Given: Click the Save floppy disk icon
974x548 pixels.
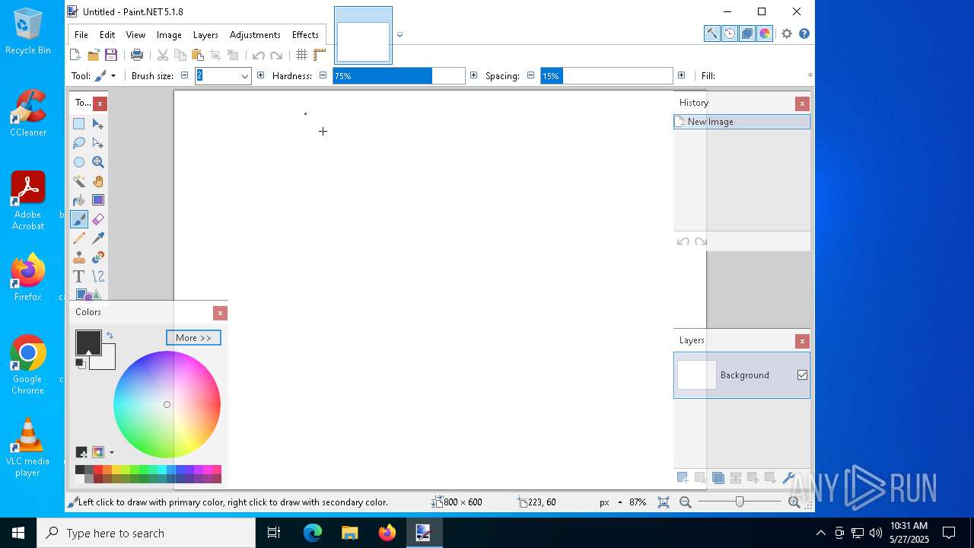Looking at the screenshot, I should [111, 55].
